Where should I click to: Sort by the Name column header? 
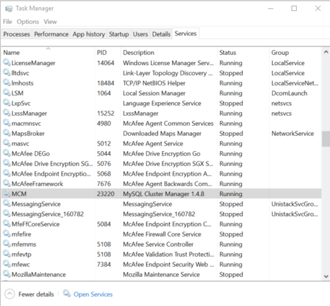48,53
